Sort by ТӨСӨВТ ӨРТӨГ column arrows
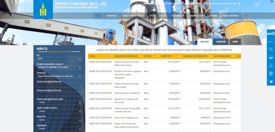 pos(180,56)
